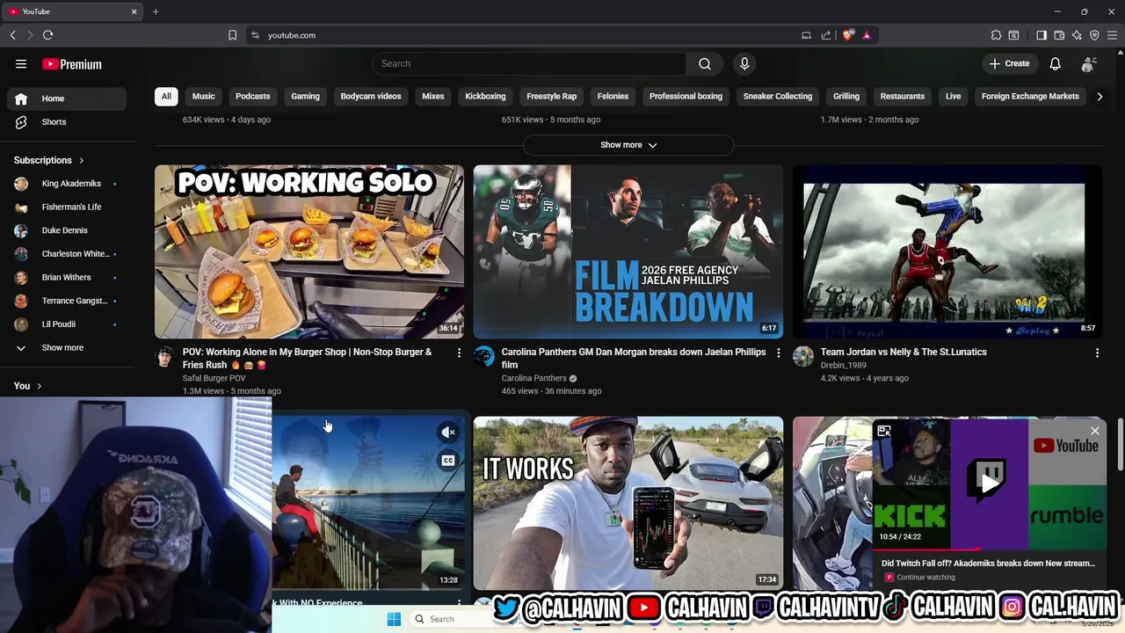Select the Sneaker Collecting chip

[778, 96]
